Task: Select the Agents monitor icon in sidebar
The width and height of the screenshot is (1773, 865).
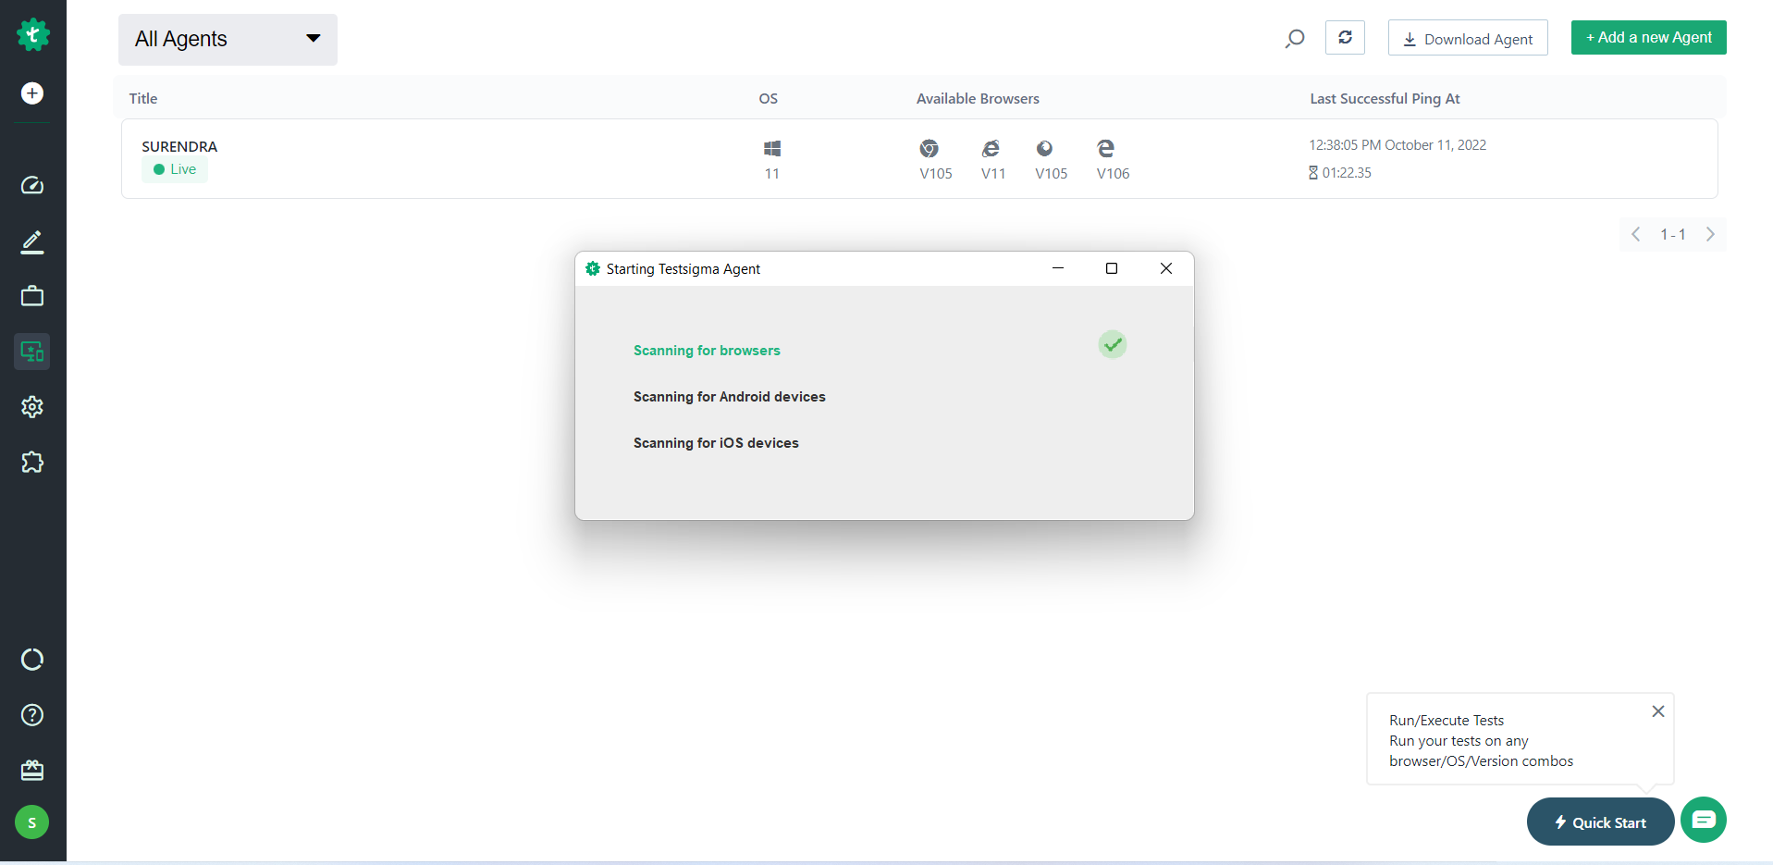Action: [32, 352]
